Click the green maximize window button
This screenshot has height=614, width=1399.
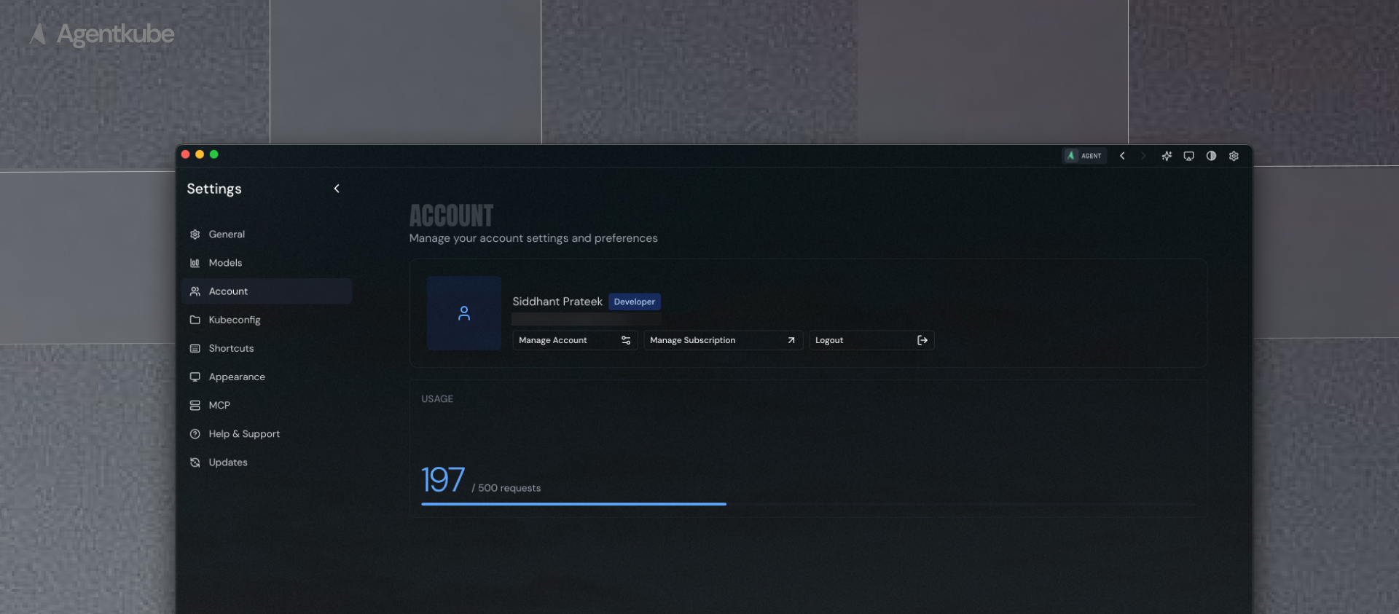point(213,154)
